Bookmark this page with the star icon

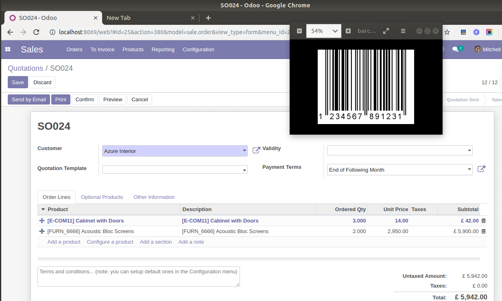pos(447,32)
